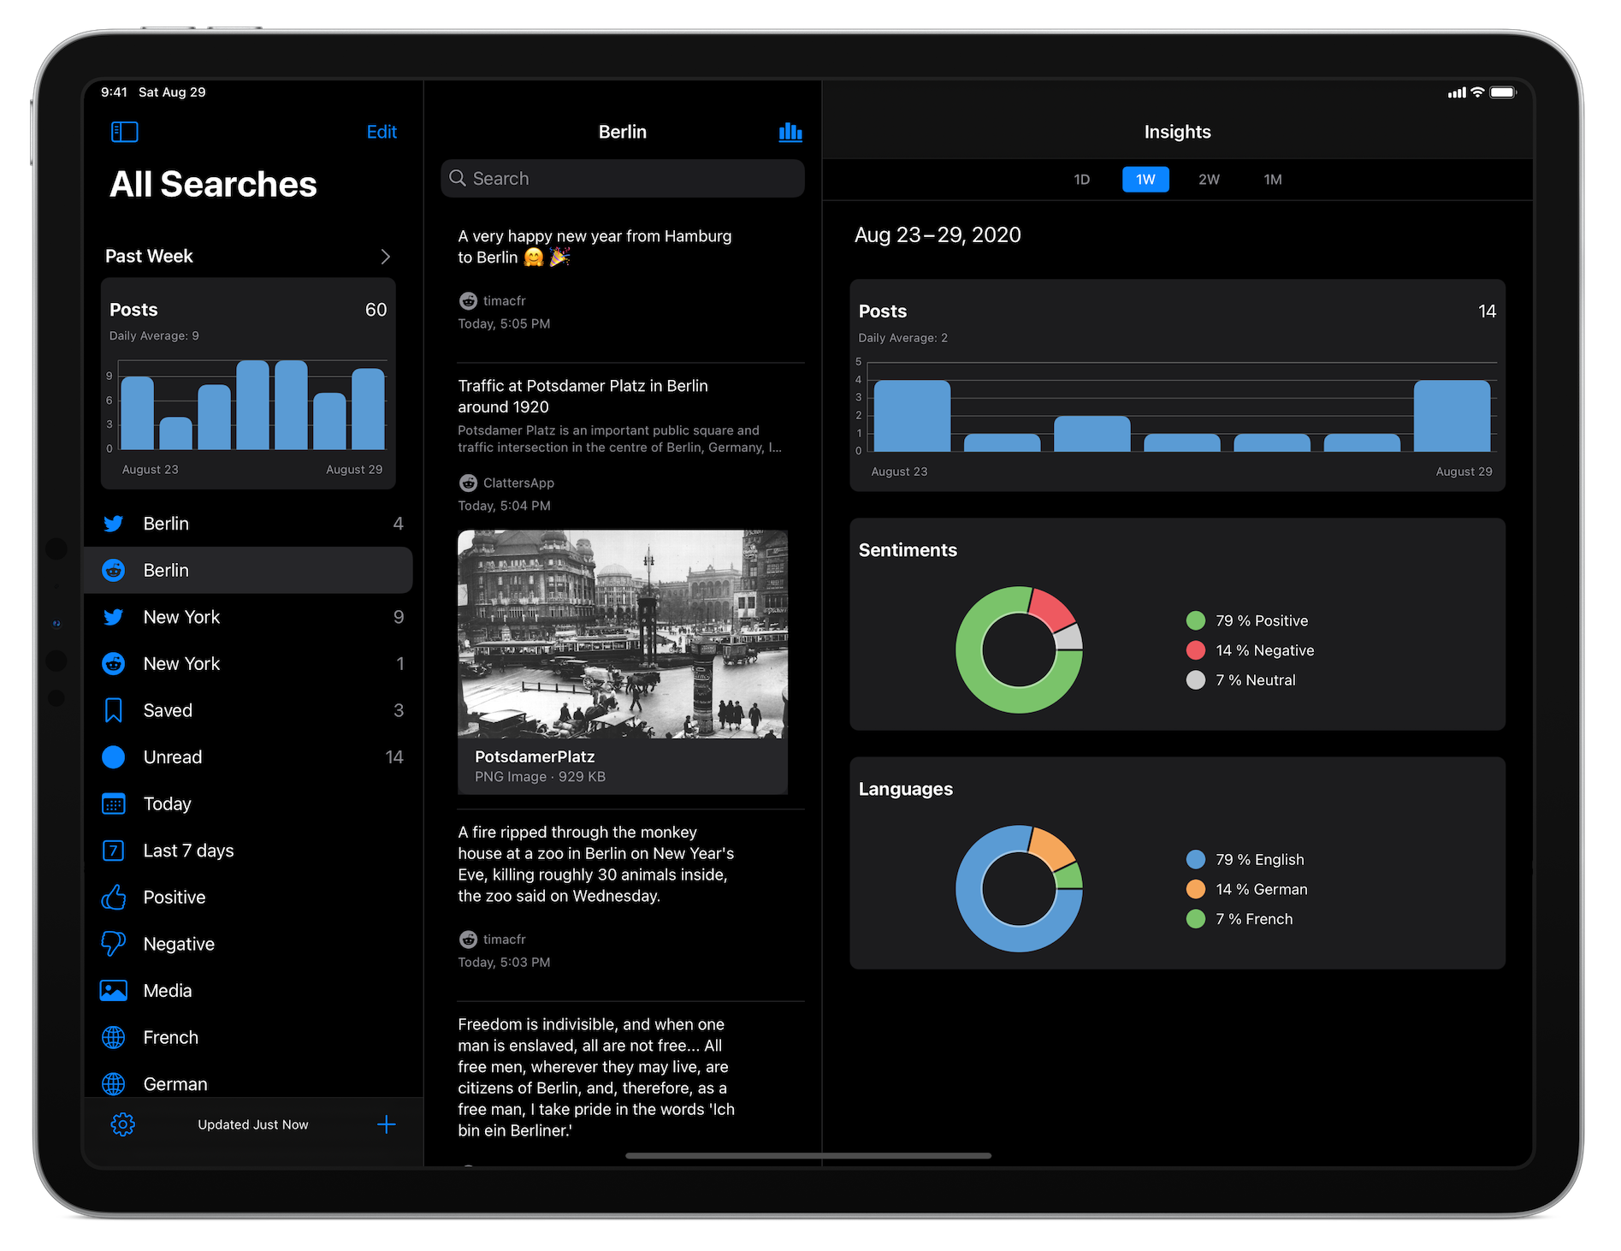The image size is (1621, 1251).
Task: Click the green Positive legend dot
Action: click(x=1196, y=620)
